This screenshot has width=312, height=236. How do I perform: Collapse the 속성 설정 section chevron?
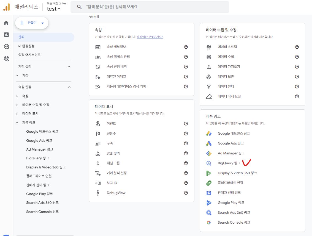click(x=69, y=87)
